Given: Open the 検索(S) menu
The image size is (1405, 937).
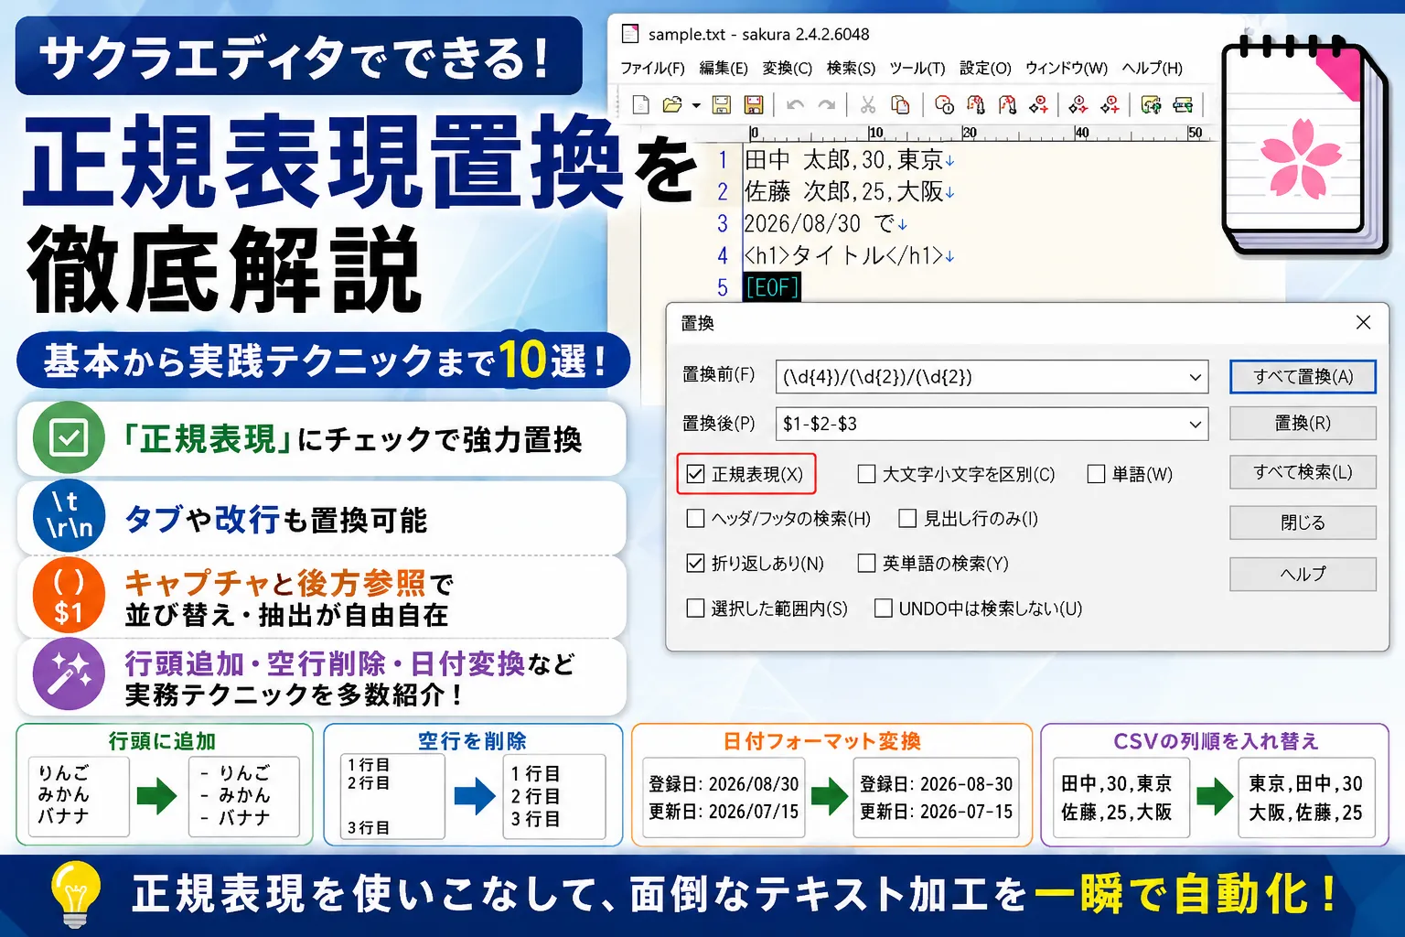Looking at the screenshot, I should pyautogui.click(x=851, y=69).
